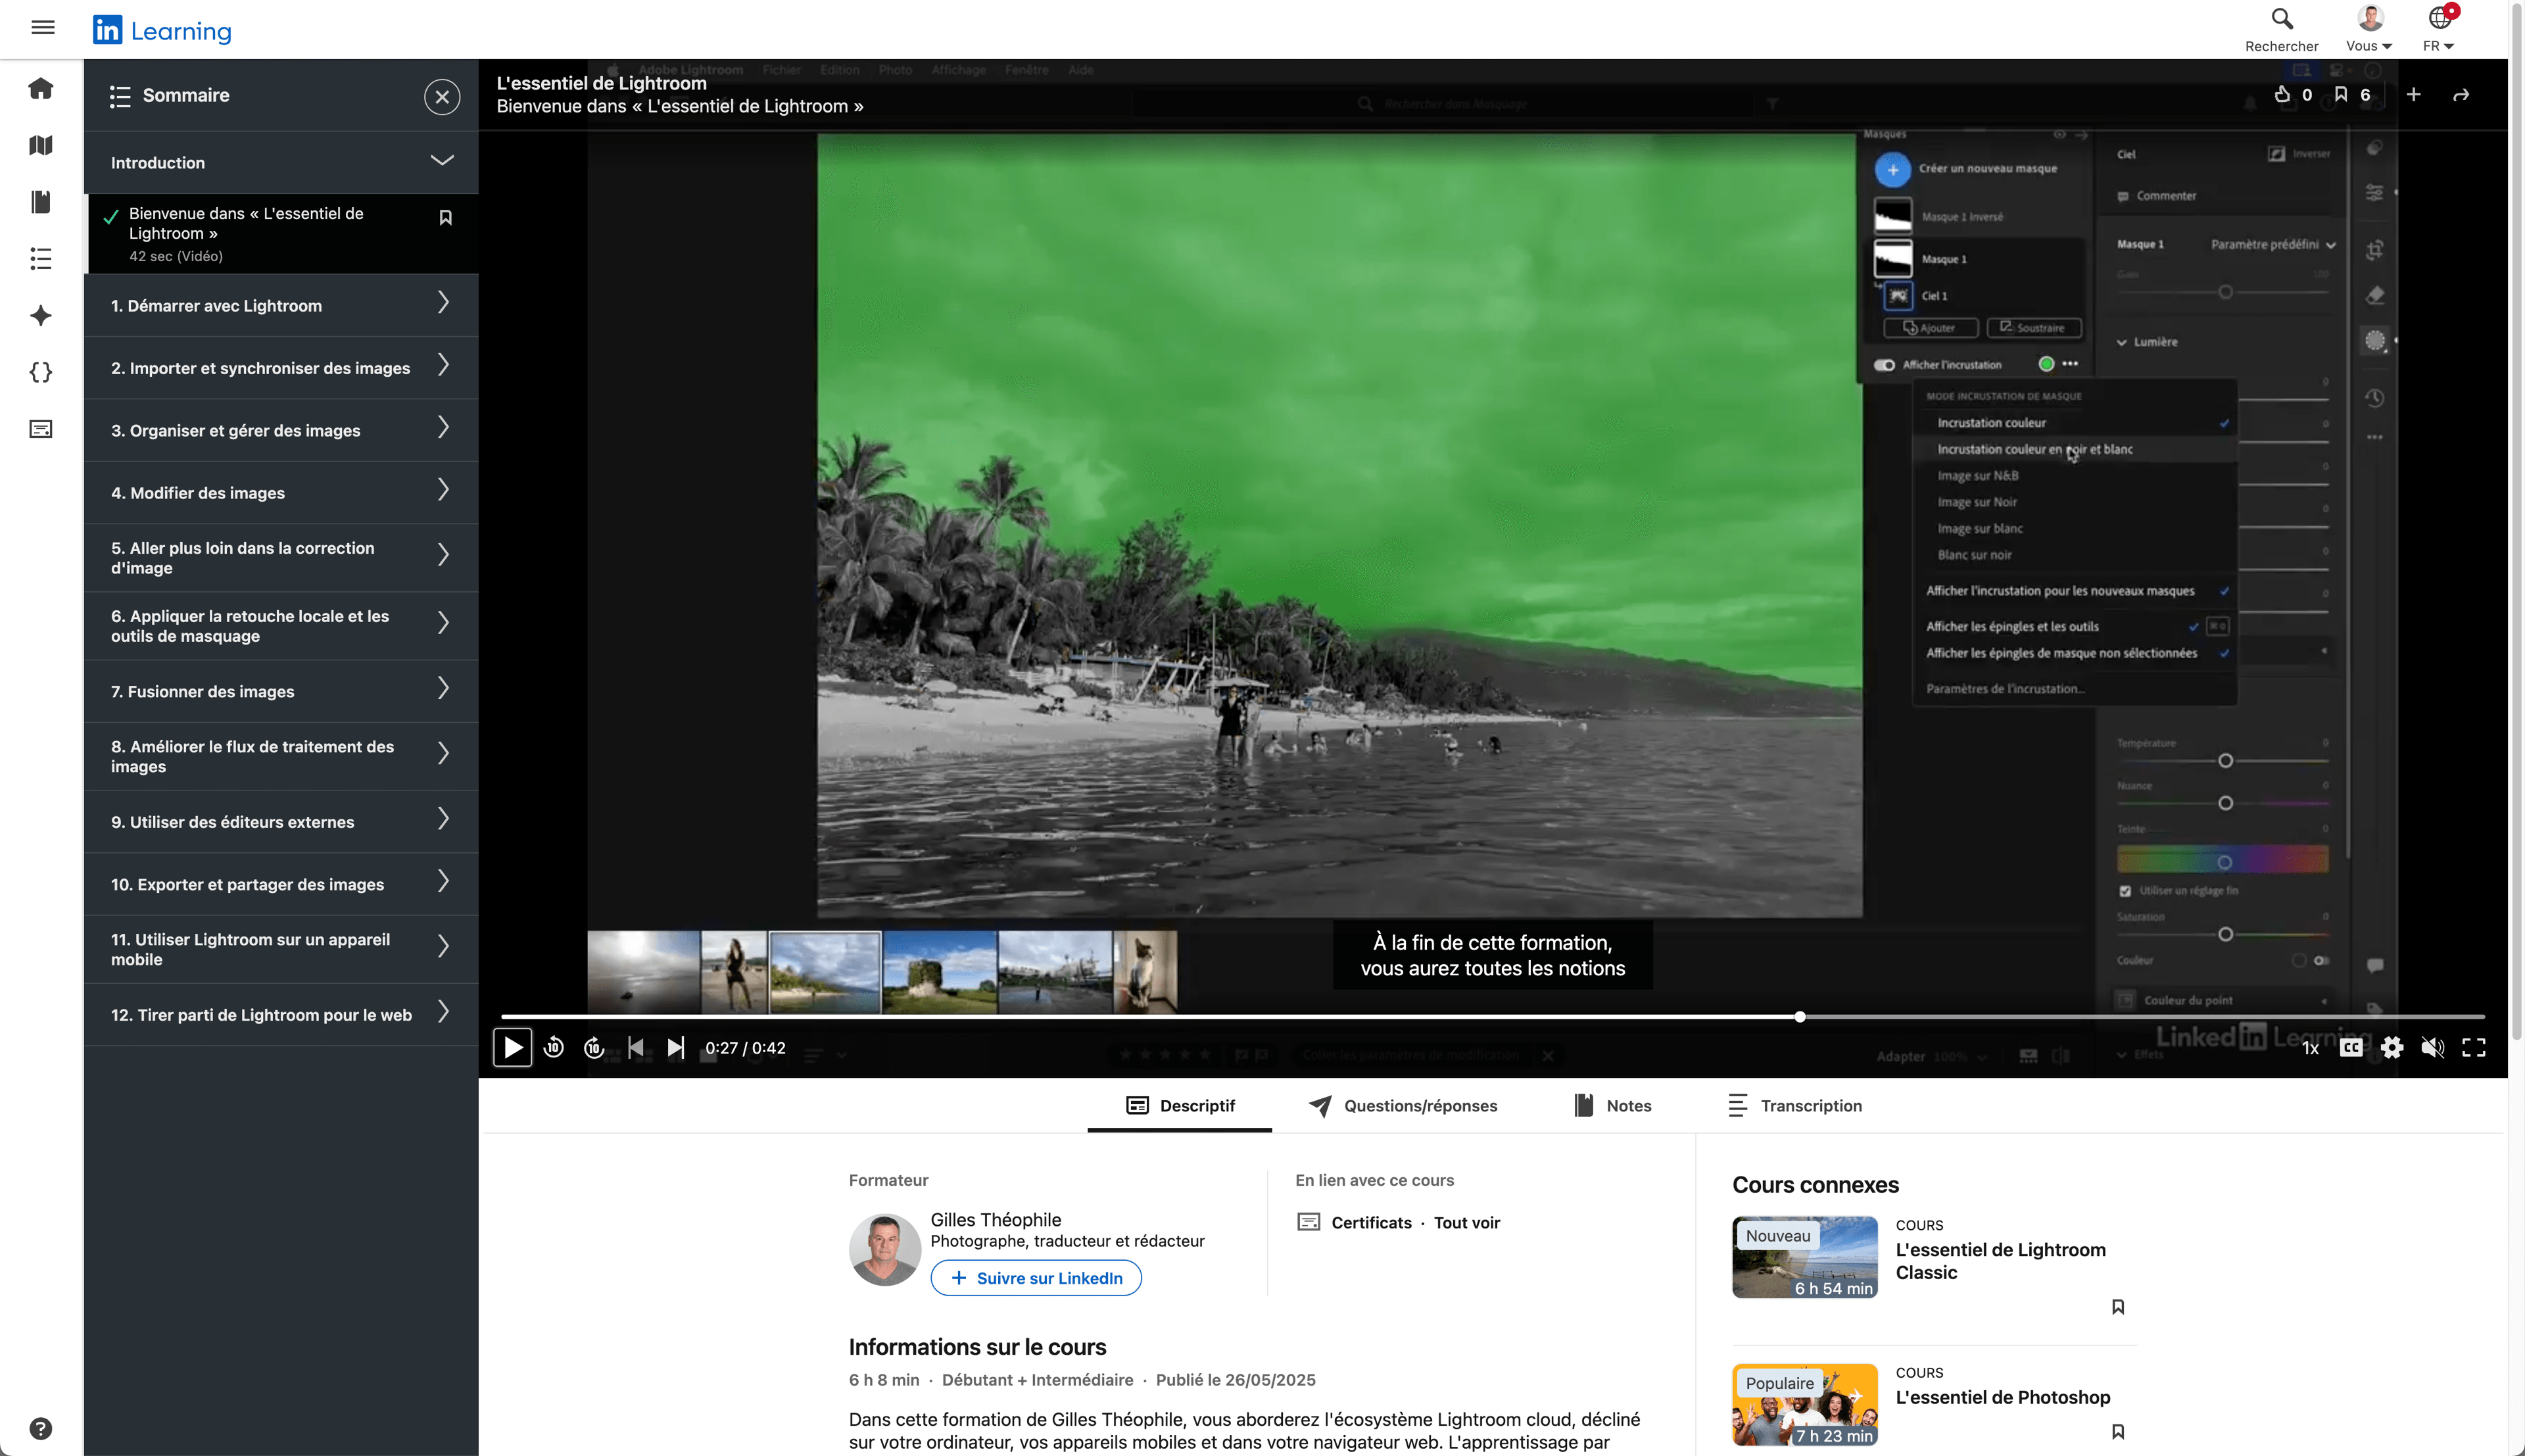Viewport: 2525px width, 1456px height.
Task: Expand 3. Organiser et gérer des images
Action: [281, 430]
